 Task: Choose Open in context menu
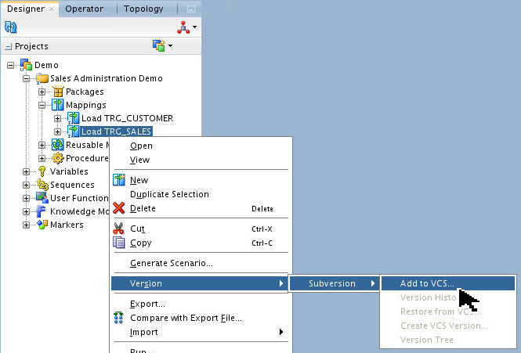click(x=201, y=146)
